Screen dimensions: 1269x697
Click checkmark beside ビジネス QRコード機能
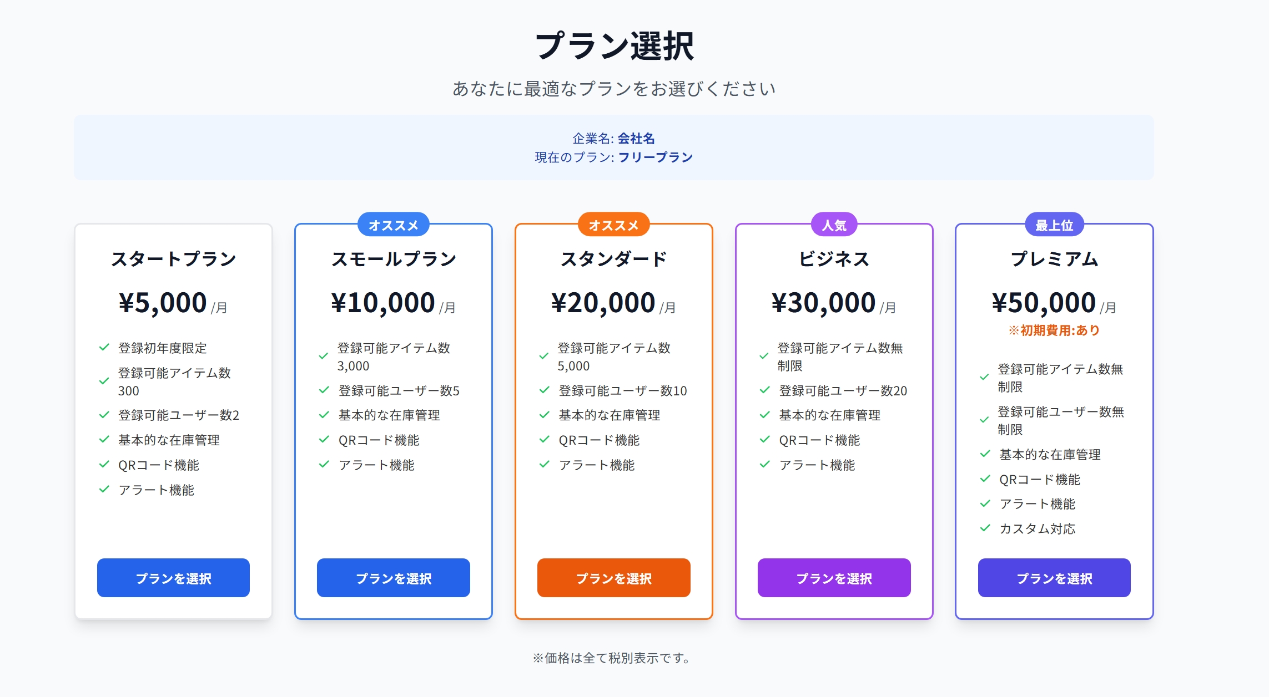pos(765,440)
